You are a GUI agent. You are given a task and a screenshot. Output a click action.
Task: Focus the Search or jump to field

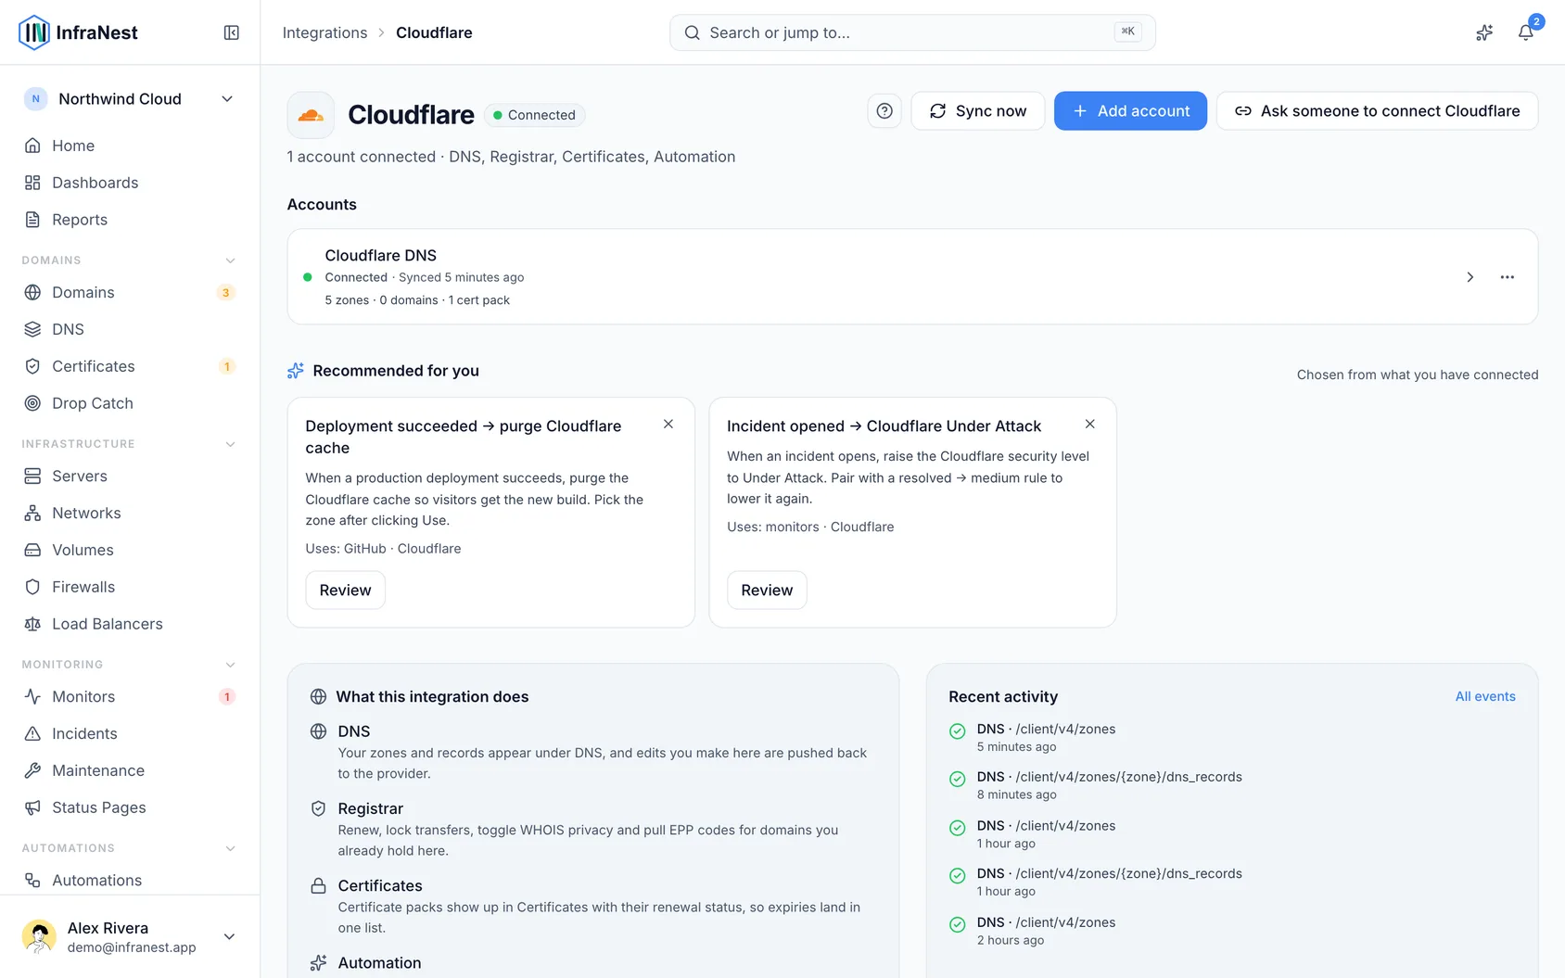(x=912, y=32)
